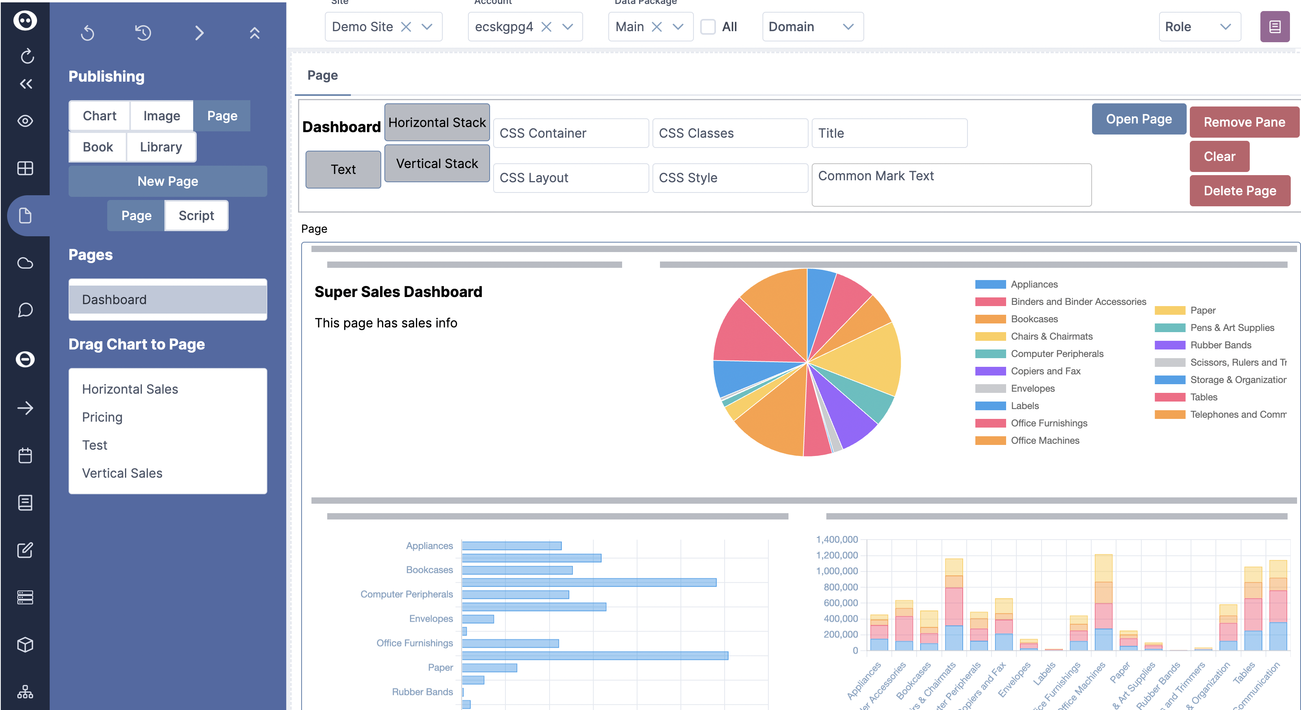
Task: Collapse sidebar with double left chevron icon
Action: [26, 84]
